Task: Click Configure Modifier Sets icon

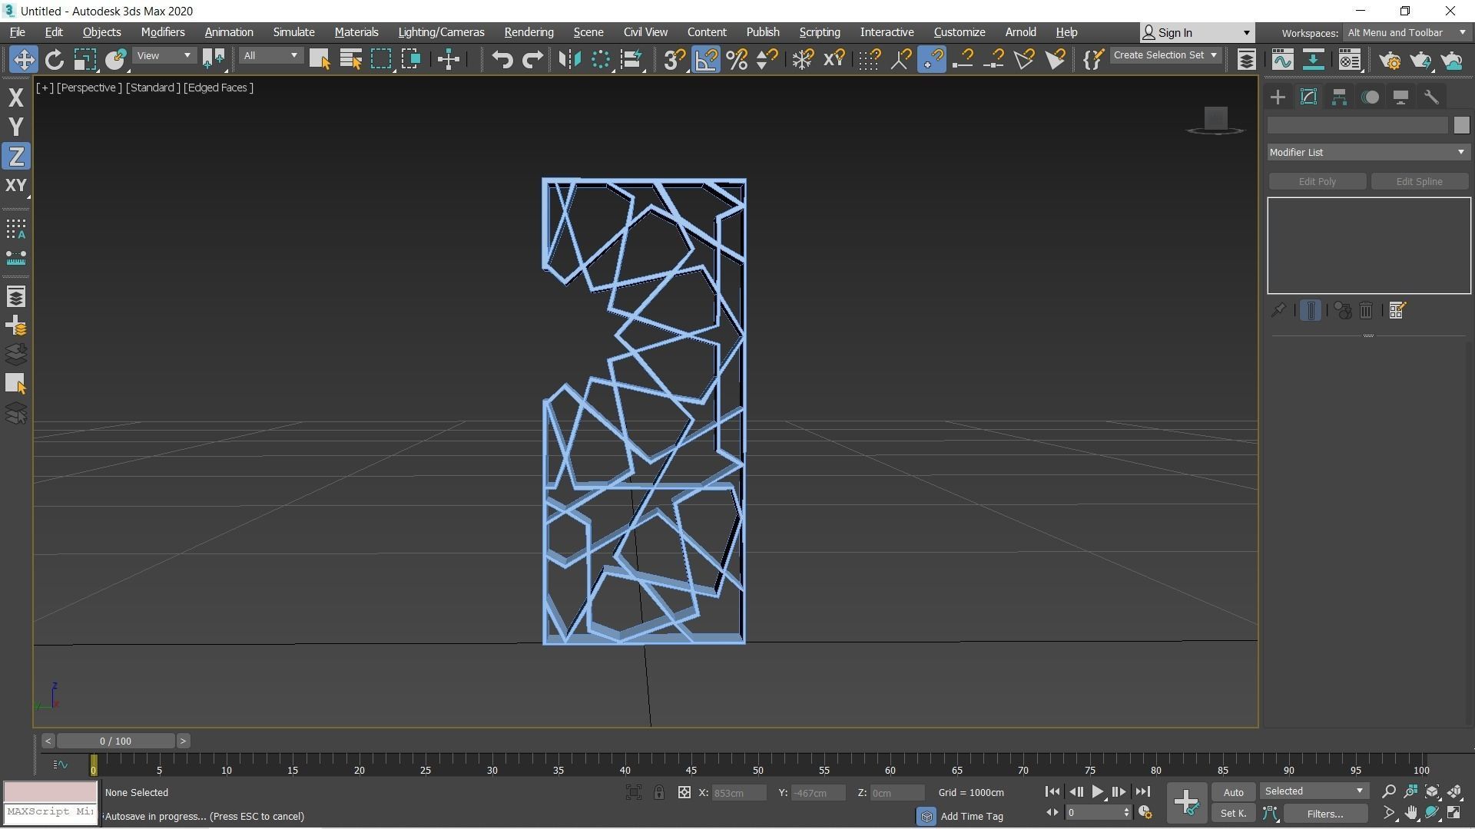Action: (x=1397, y=310)
